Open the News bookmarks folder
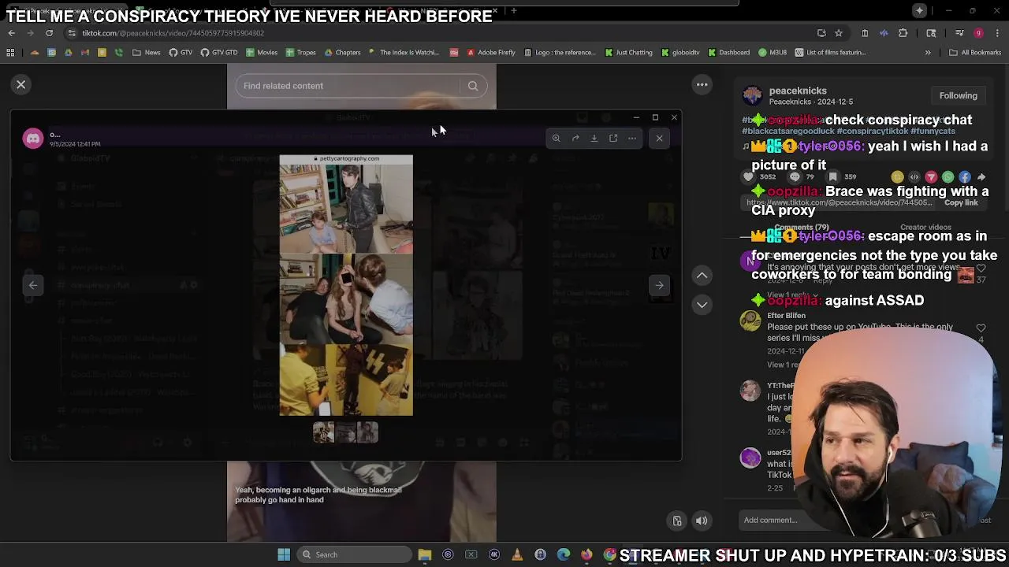 147,53
